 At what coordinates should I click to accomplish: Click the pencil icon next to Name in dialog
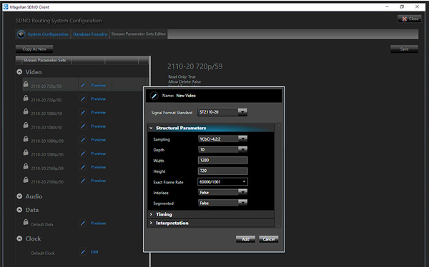[154, 96]
